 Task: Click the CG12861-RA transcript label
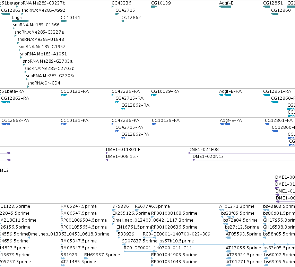coord(277,91)
